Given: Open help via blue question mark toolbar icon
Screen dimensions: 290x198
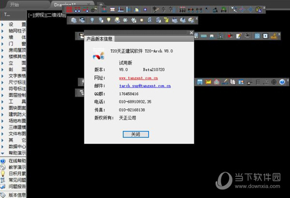Looking at the screenshot, I should tap(282, 82).
